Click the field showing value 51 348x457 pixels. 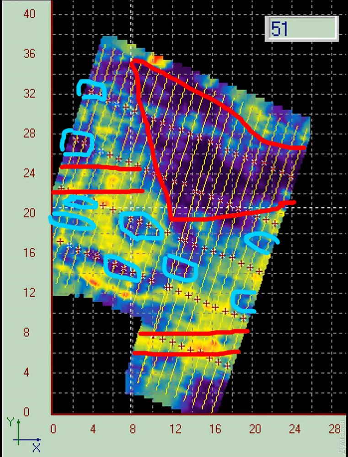[x=301, y=29]
